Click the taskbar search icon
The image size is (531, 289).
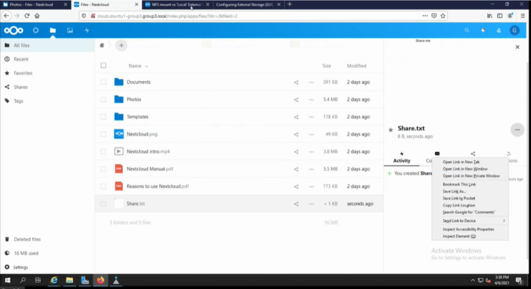tap(23, 280)
